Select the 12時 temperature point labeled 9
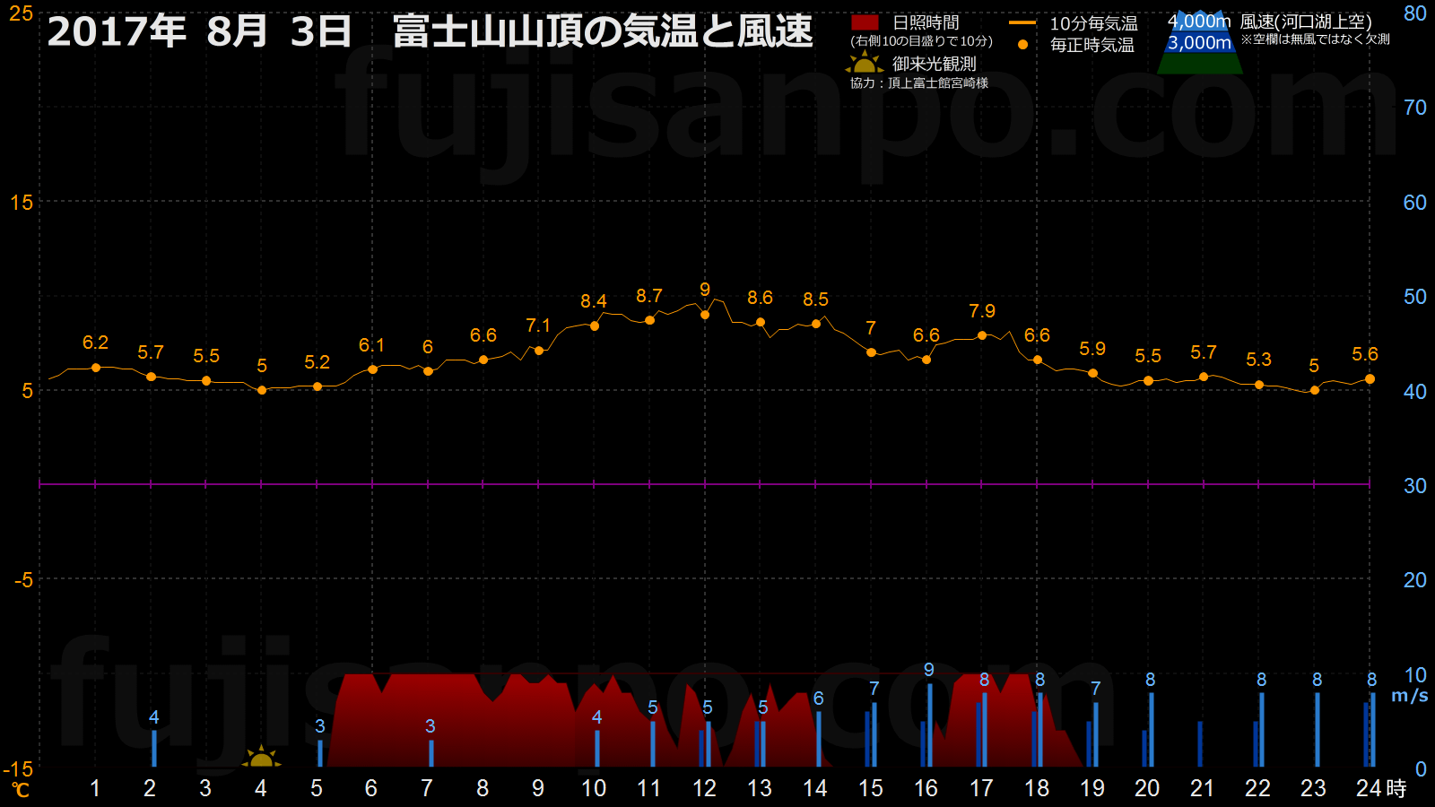The image size is (1435, 807). tap(705, 315)
